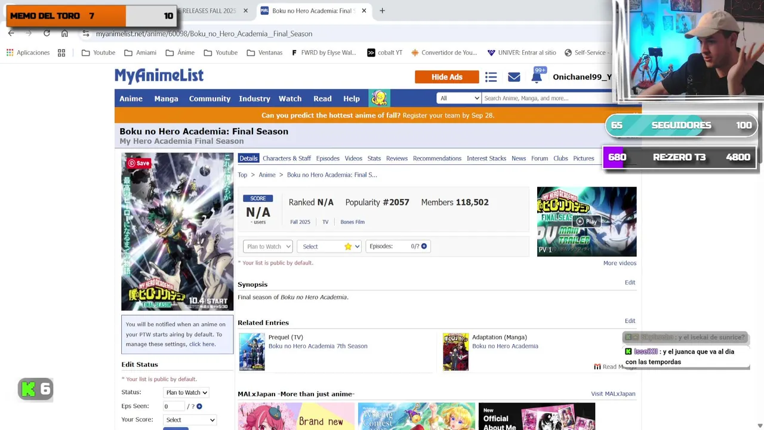Switch to the Reviews tab
764x430 pixels.
pyautogui.click(x=397, y=158)
